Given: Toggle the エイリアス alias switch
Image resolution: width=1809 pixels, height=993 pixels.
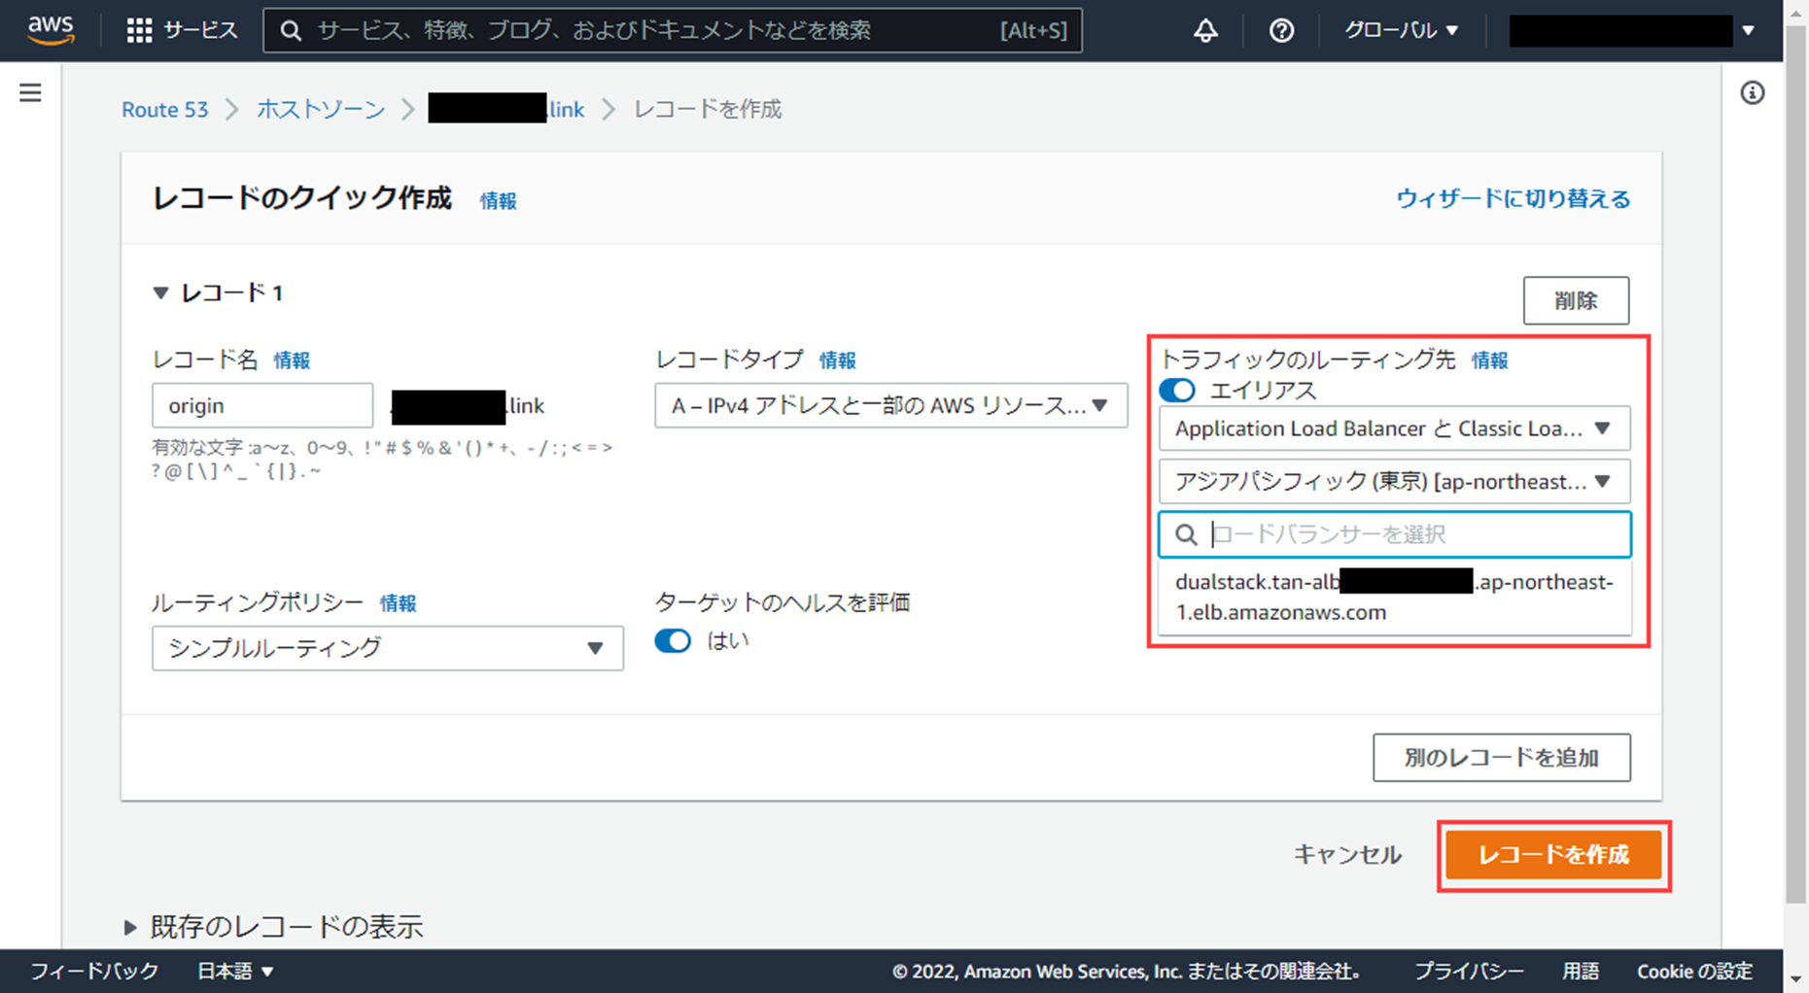Looking at the screenshot, I should click(x=1177, y=391).
